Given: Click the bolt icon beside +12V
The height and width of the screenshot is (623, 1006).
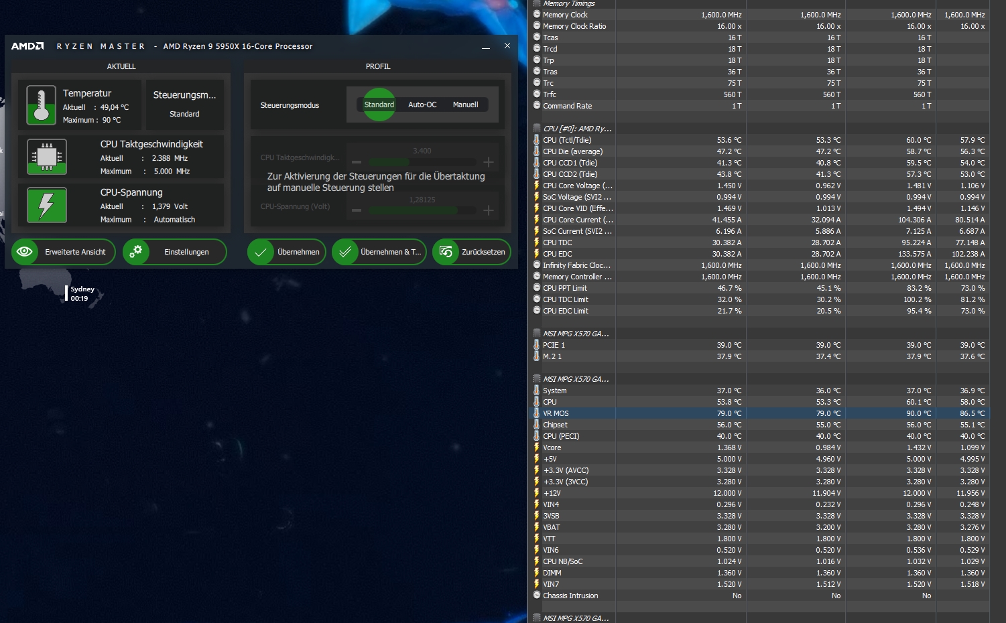Looking at the screenshot, I should [537, 493].
